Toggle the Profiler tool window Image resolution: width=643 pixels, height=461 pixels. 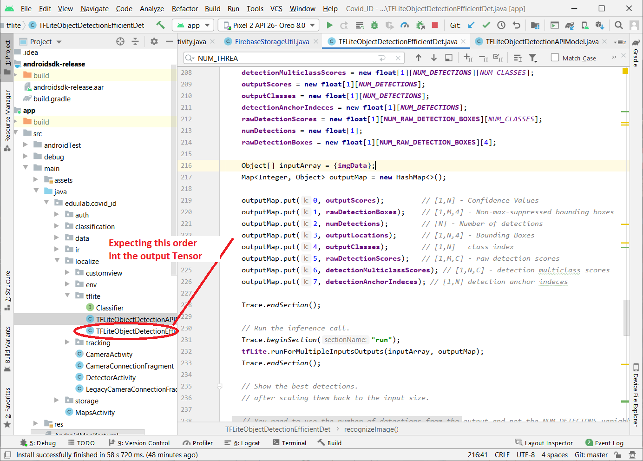[197, 443]
